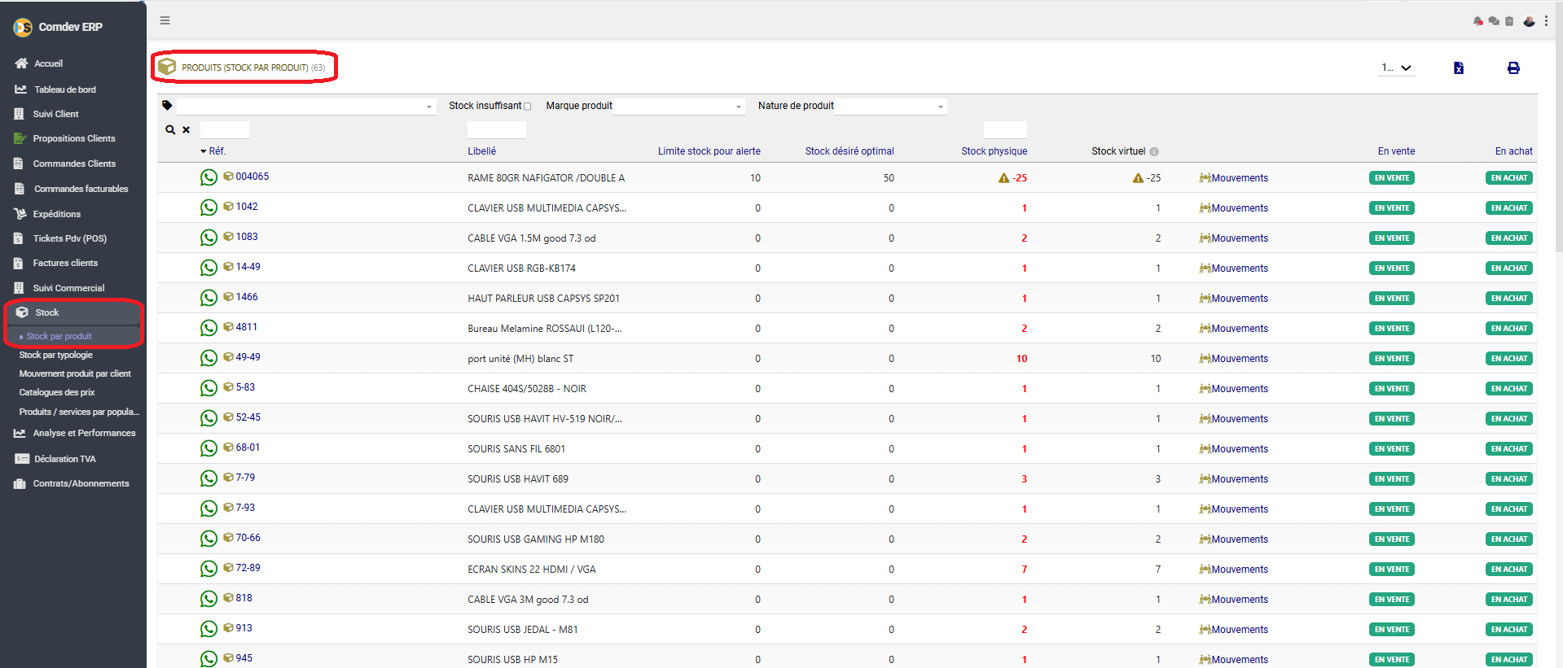Open Catalogues des prix submenu

(x=57, y=392)
